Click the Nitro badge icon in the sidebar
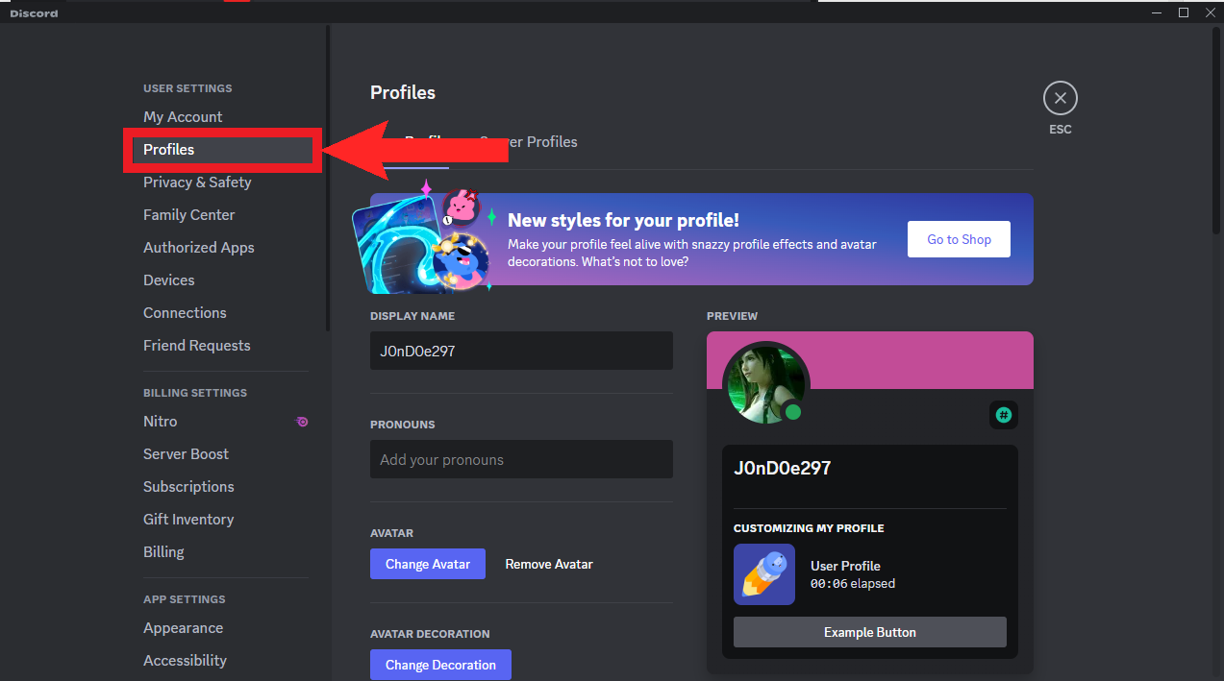This screenshot has height=681, width=1224. click(x=302, y=422)
